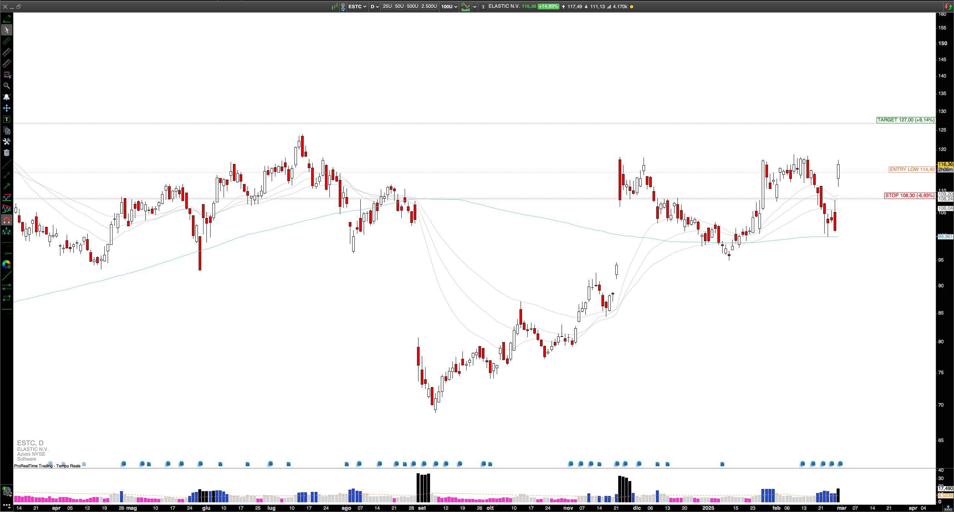Open the wrench and hammer settings tool

coord(6,142)
